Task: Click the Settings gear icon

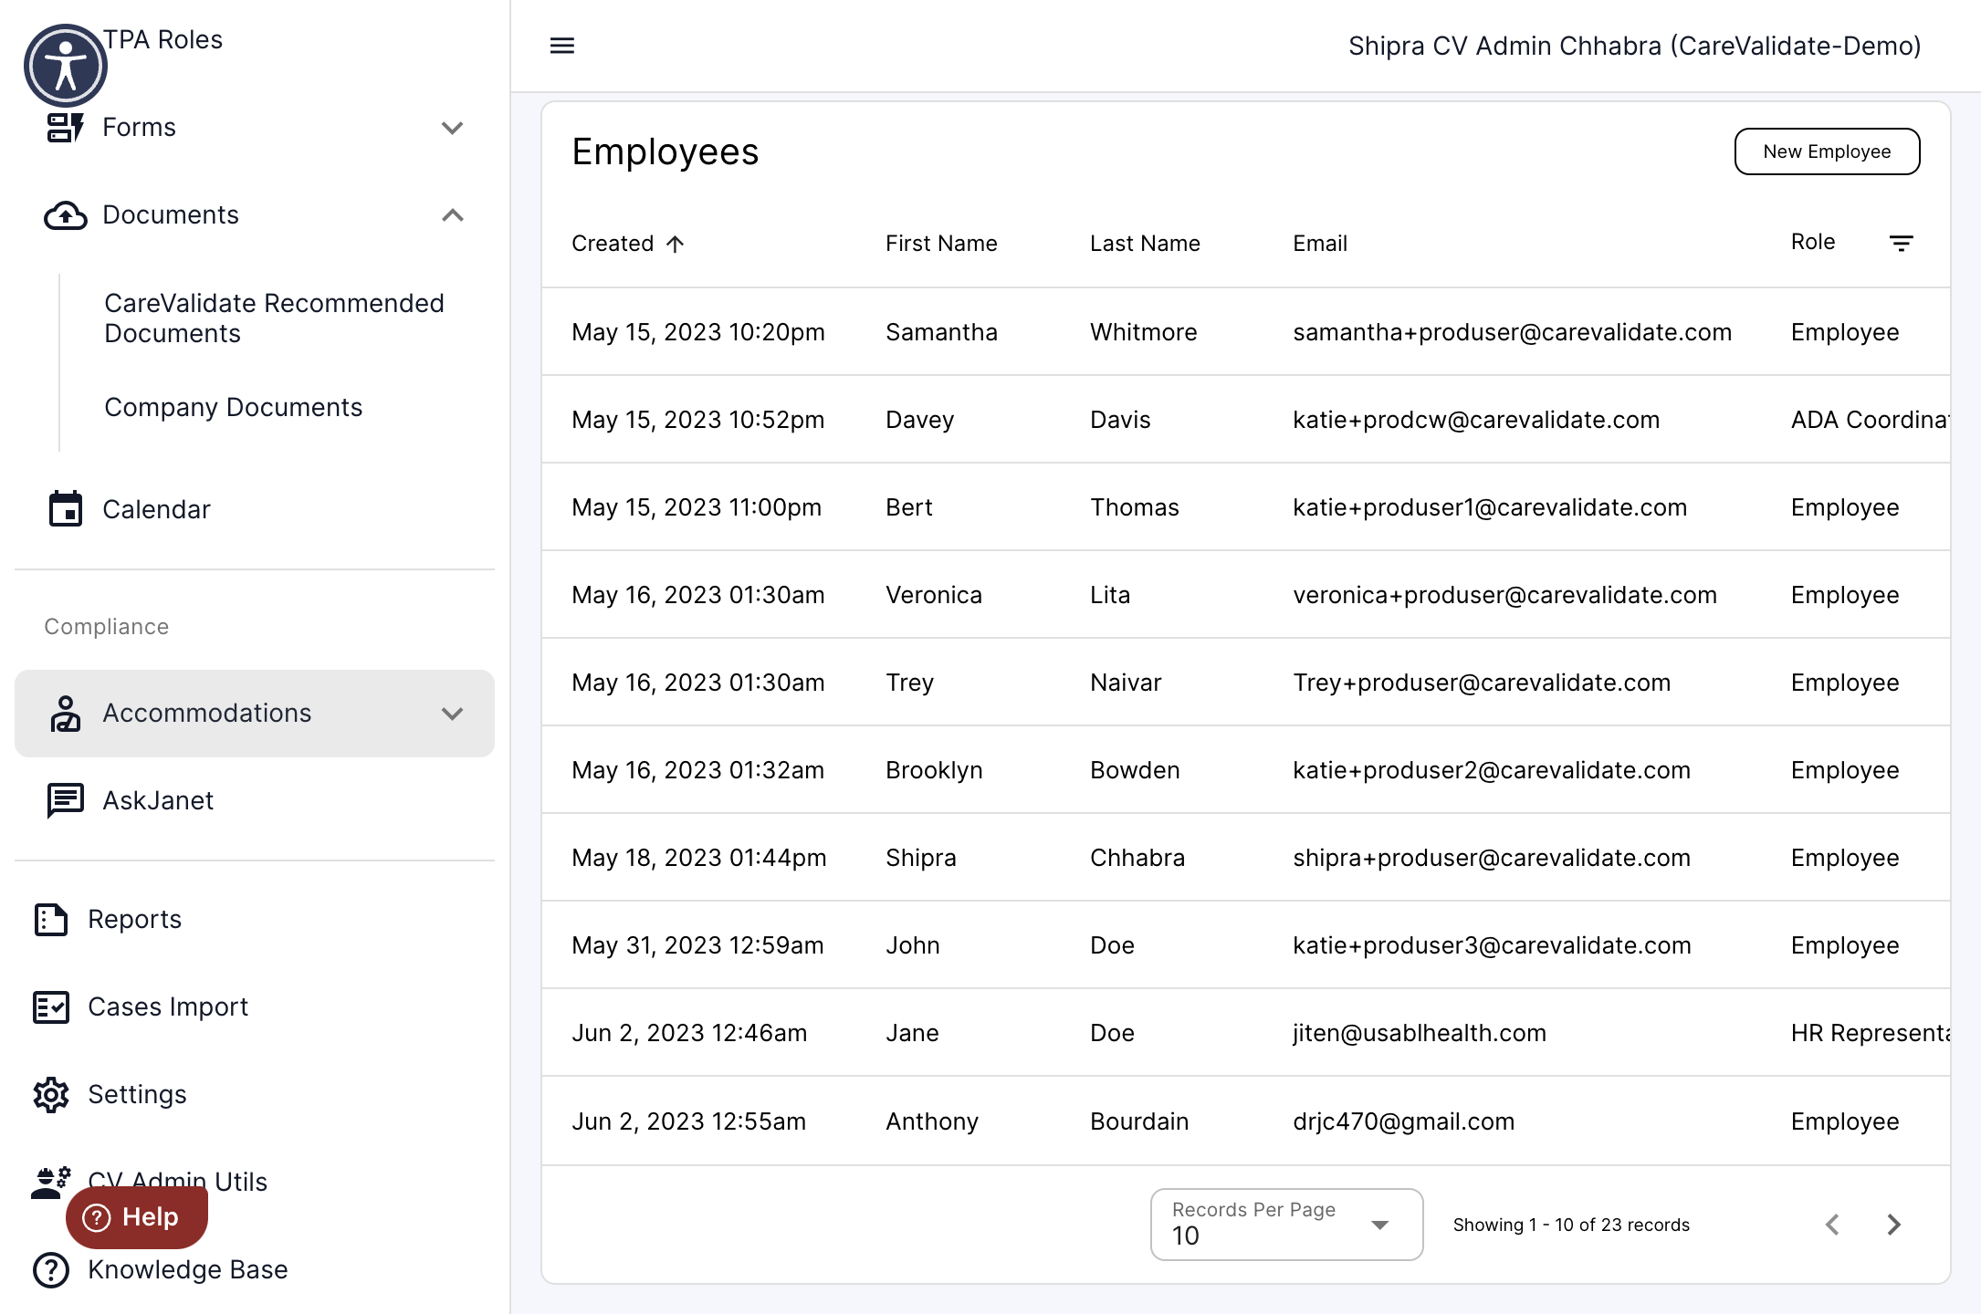Action: click(x=51, y=1095)
